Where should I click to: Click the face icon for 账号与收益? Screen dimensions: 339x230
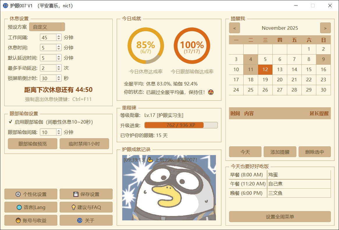[18, 221]
